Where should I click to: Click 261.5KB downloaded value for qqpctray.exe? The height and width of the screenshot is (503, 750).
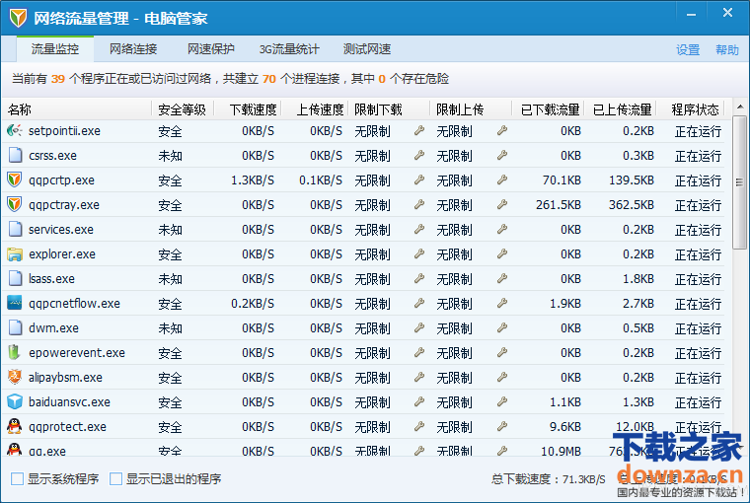[x=559, y=204]
